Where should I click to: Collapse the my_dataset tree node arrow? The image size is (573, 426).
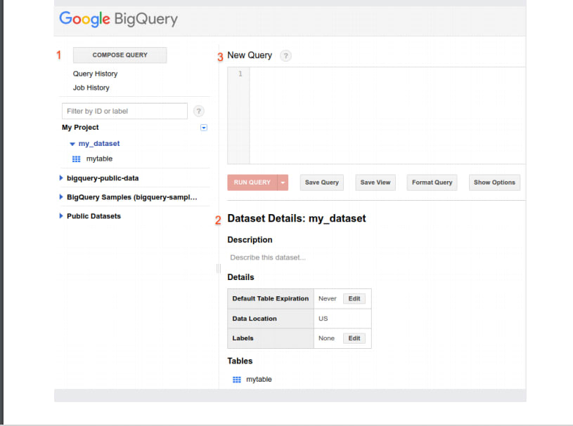click(72, 144)
